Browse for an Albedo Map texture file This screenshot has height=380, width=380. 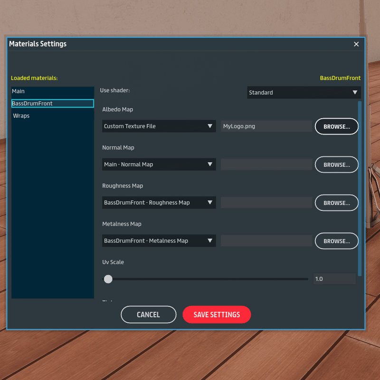click(336, 127)
